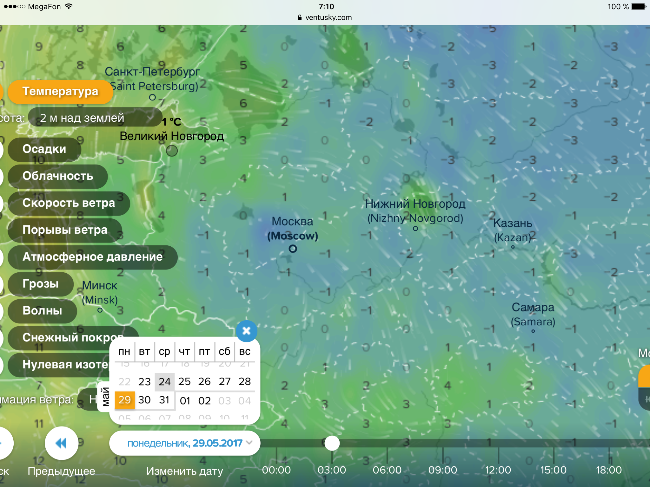Tap the Minsk city marker

tap(100, 310)
